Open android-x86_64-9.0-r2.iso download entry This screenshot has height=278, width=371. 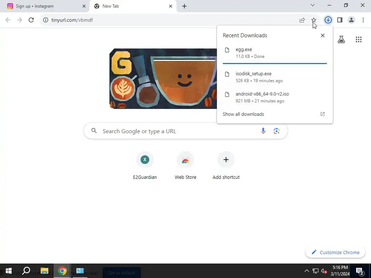[x=275, y=97]
